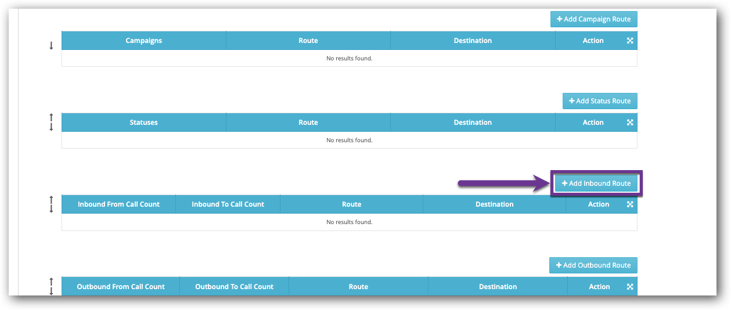This screenshot has width=731, height=310.
Task: Select the Campaigns column header
Action: point(143,41)
